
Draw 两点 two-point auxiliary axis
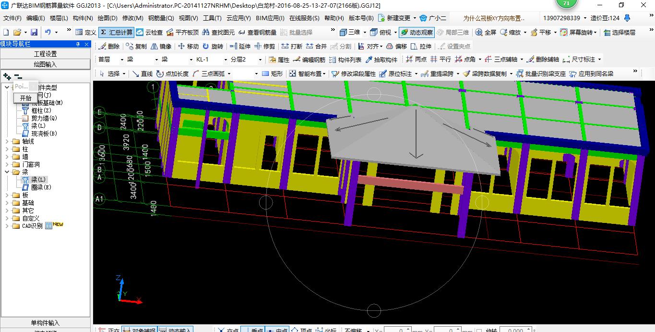click(x=416, y=60)
